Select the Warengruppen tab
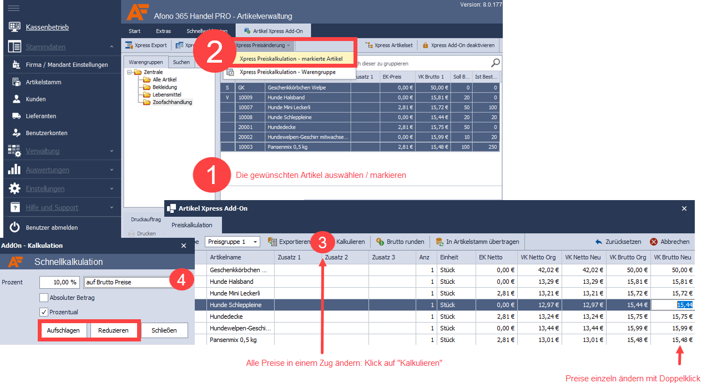Screen dimensions: 702x388 click(x=145, y=62)
